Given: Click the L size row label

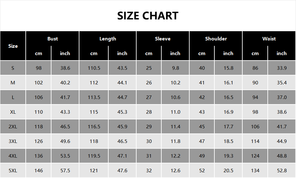Looking at the screenshot, I should point(13,97).
